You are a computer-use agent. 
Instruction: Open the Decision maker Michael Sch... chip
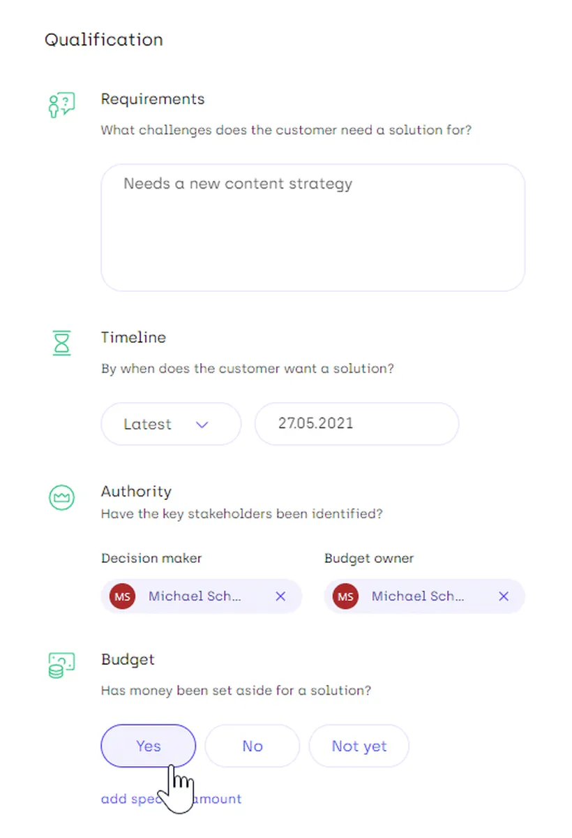pos(194,596)
